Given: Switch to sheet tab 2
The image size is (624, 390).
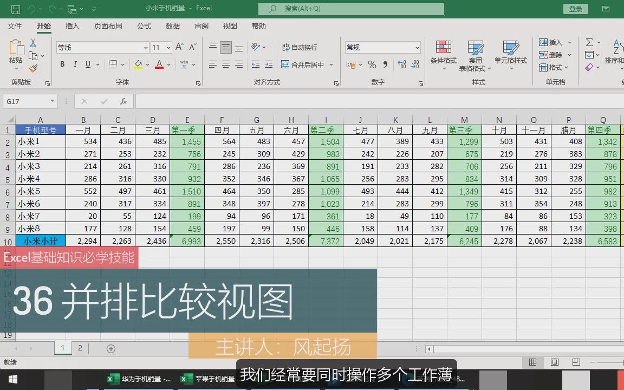Looking at the screenshot, I should click(x=80, y=348).
